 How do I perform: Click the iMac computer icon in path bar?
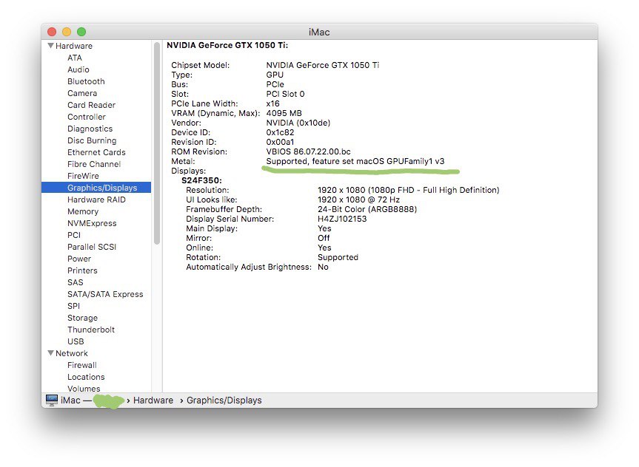click(x=52, y=400)
